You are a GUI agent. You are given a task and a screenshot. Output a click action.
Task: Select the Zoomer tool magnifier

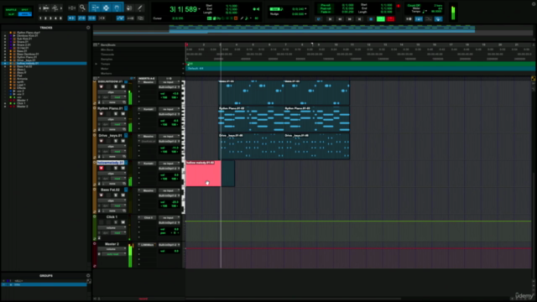pos(82,8)
